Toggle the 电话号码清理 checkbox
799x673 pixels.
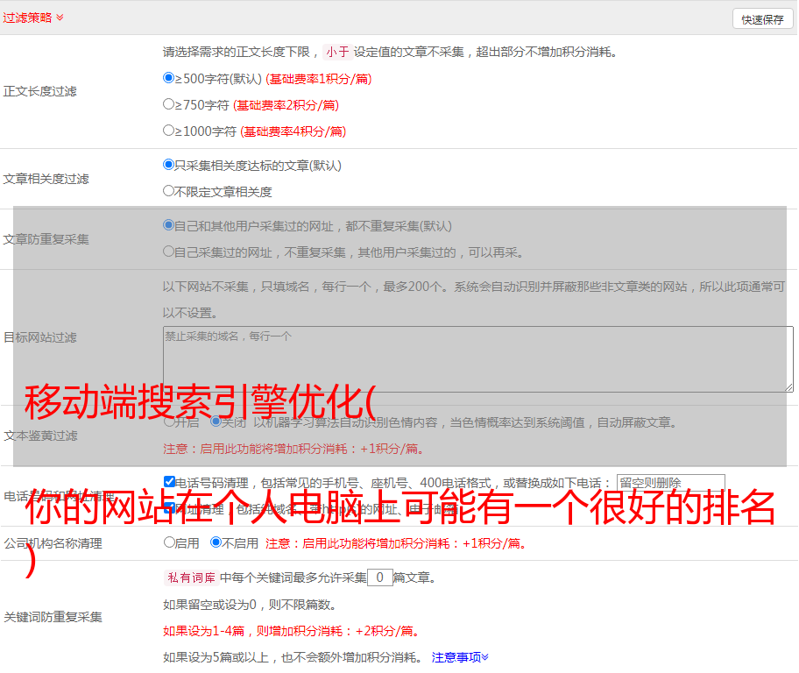(x=169, y=482)
